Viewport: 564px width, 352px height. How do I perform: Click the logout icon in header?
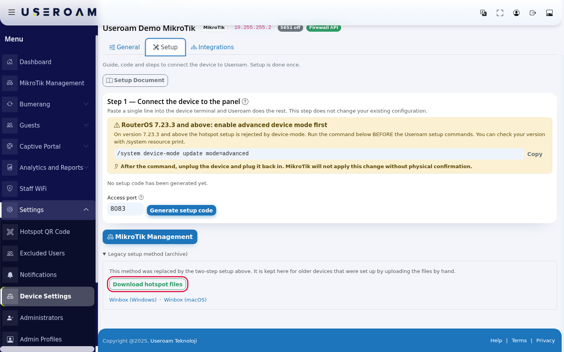533,13
